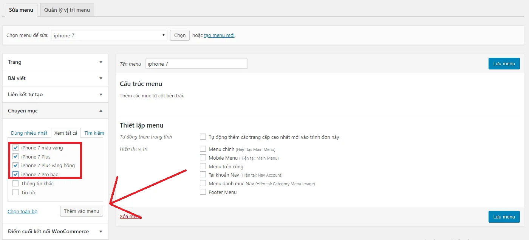Check the Menu trên cùng location
Image resolution: width=529 pixels, height=240 pixels.
click(x=203, y=166)
